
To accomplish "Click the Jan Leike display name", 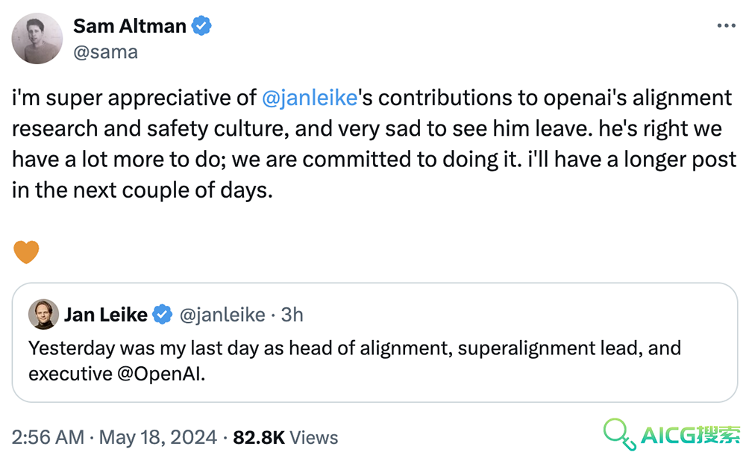I will [x=106, y=315].
